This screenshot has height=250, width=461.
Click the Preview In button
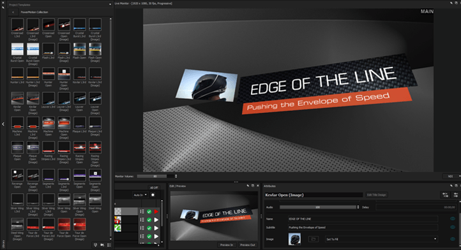[227, 245]
